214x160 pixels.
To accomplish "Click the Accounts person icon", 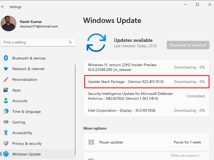I will (x=6, y=101).
